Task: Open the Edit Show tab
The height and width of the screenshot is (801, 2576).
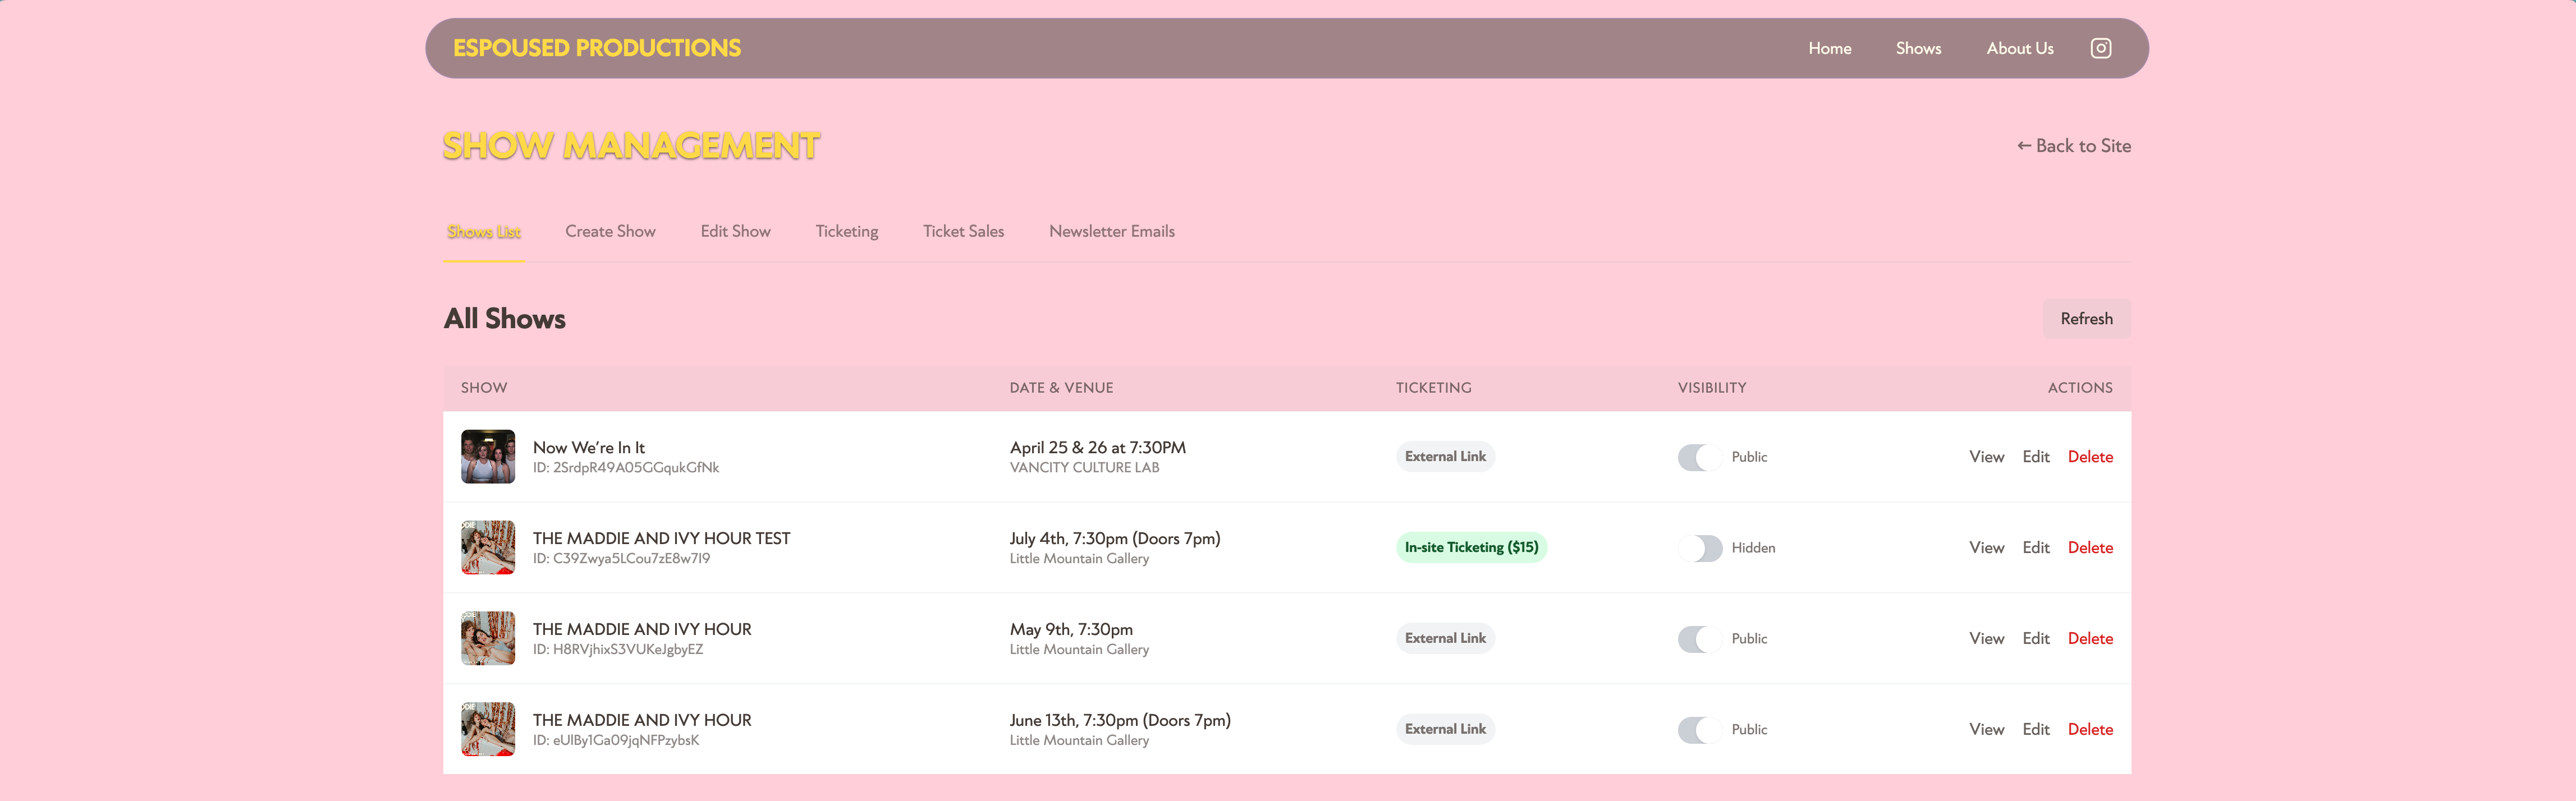Action: 735,231
